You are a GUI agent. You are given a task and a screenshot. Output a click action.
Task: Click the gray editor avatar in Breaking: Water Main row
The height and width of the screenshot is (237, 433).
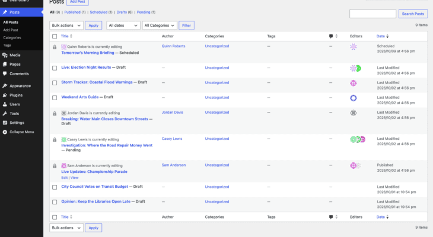pyautogui.click(x=354, y=113)
